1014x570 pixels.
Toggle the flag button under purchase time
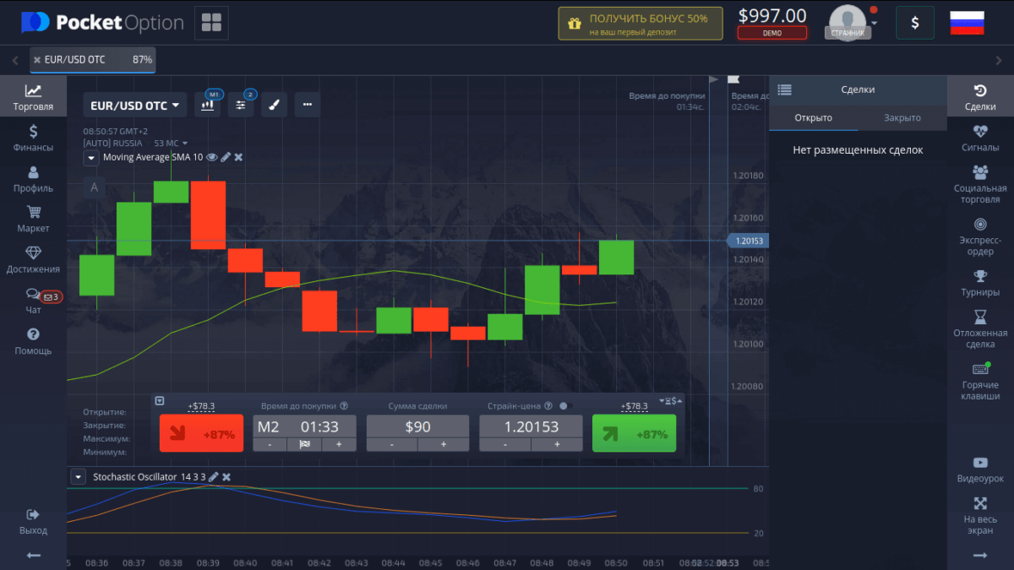pos(304,444)
